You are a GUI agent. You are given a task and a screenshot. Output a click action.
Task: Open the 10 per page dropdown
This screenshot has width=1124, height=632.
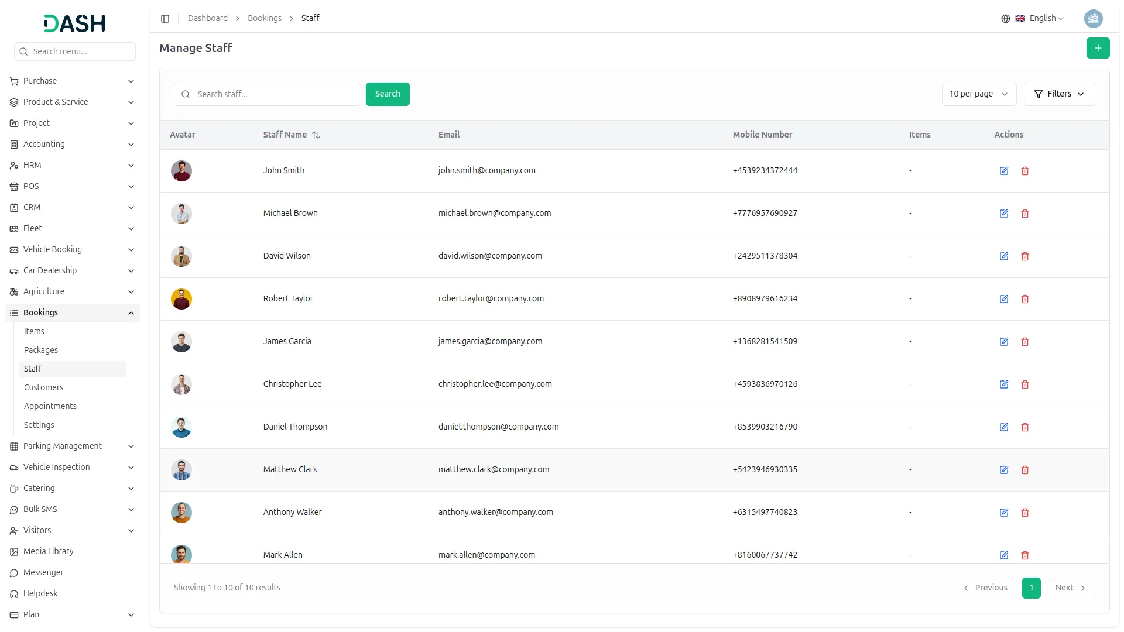click(x=978, y=94)
